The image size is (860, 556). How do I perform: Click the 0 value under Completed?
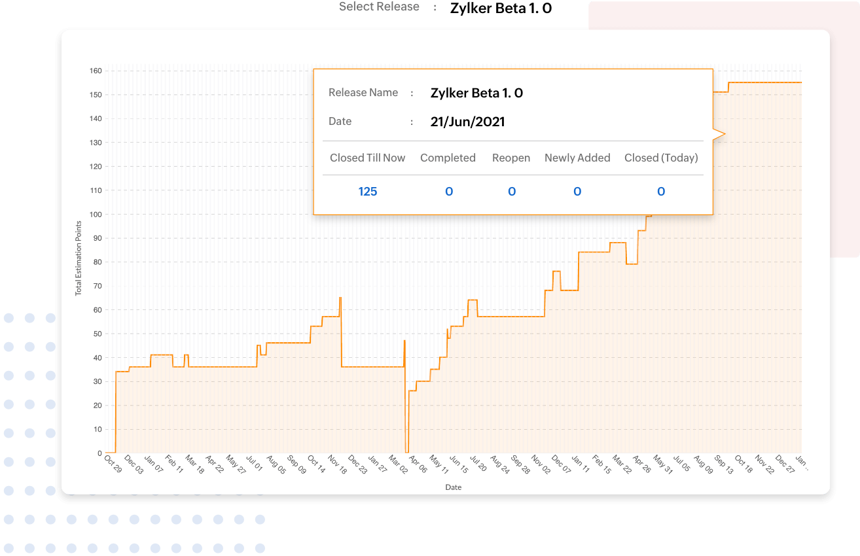[x=449, y=192]
